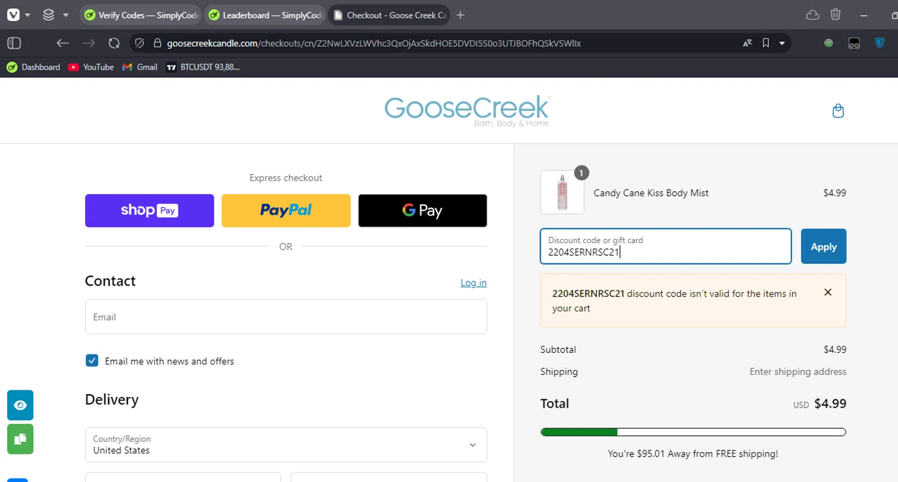
Task: Open the green extension icon
Action: click(829, 43)
